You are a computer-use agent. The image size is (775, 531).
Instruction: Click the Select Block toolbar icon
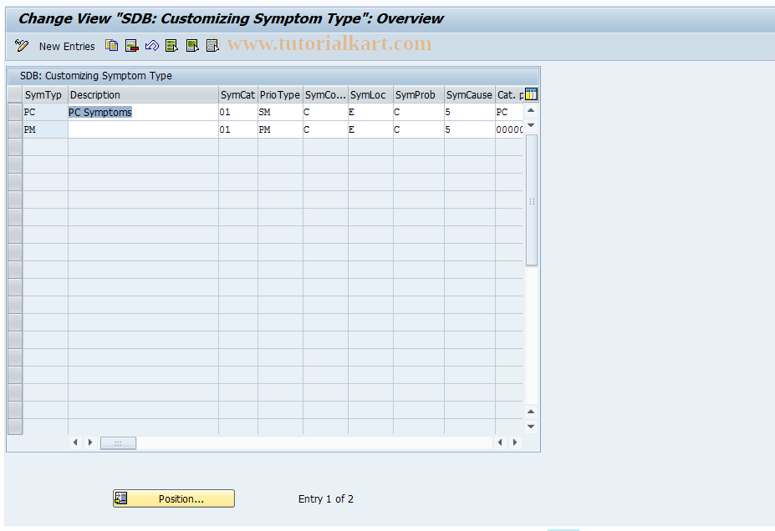[192, 46]
